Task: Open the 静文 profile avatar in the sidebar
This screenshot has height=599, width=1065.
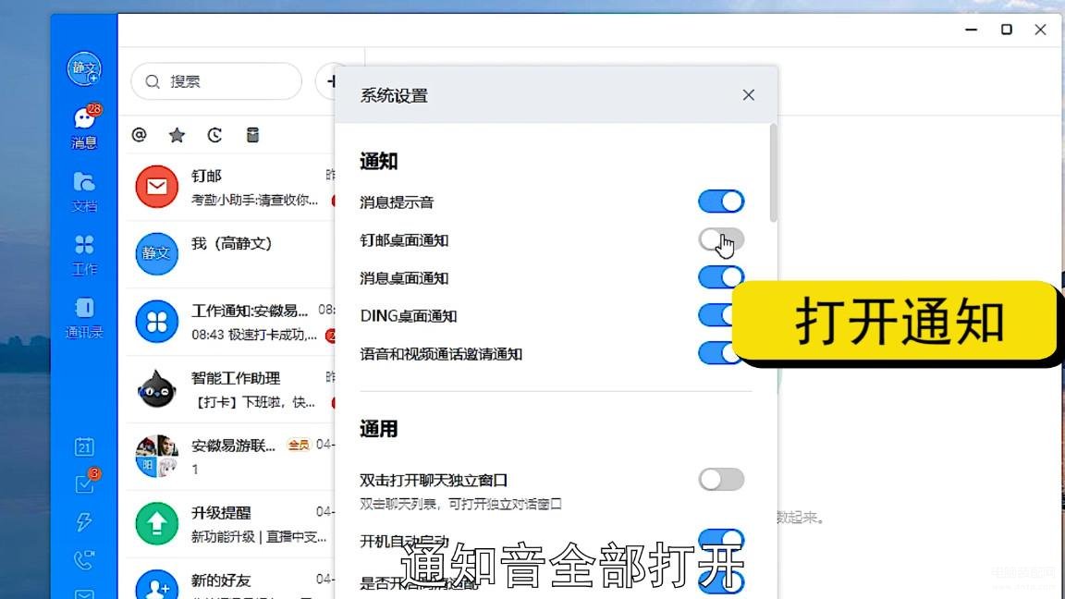Action: pyautogui.click(x=84, y=68)
